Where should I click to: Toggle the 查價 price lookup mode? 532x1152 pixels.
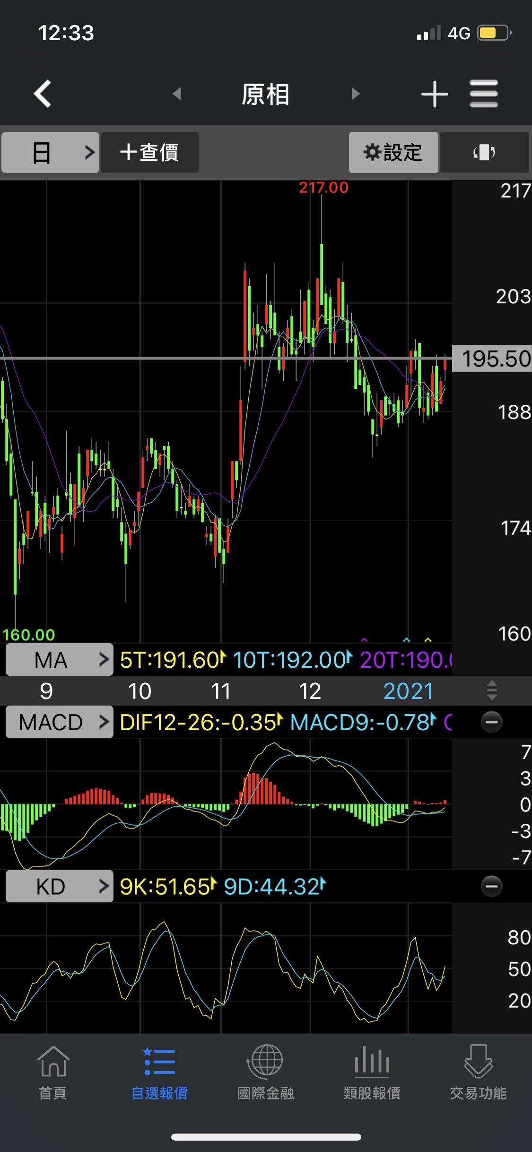(149, 152)
